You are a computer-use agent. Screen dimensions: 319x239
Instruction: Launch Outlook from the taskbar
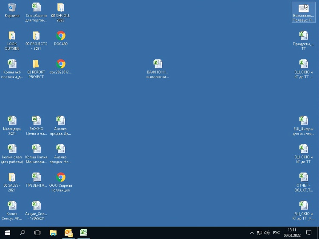pyautogui.click(x=68, y=233)
